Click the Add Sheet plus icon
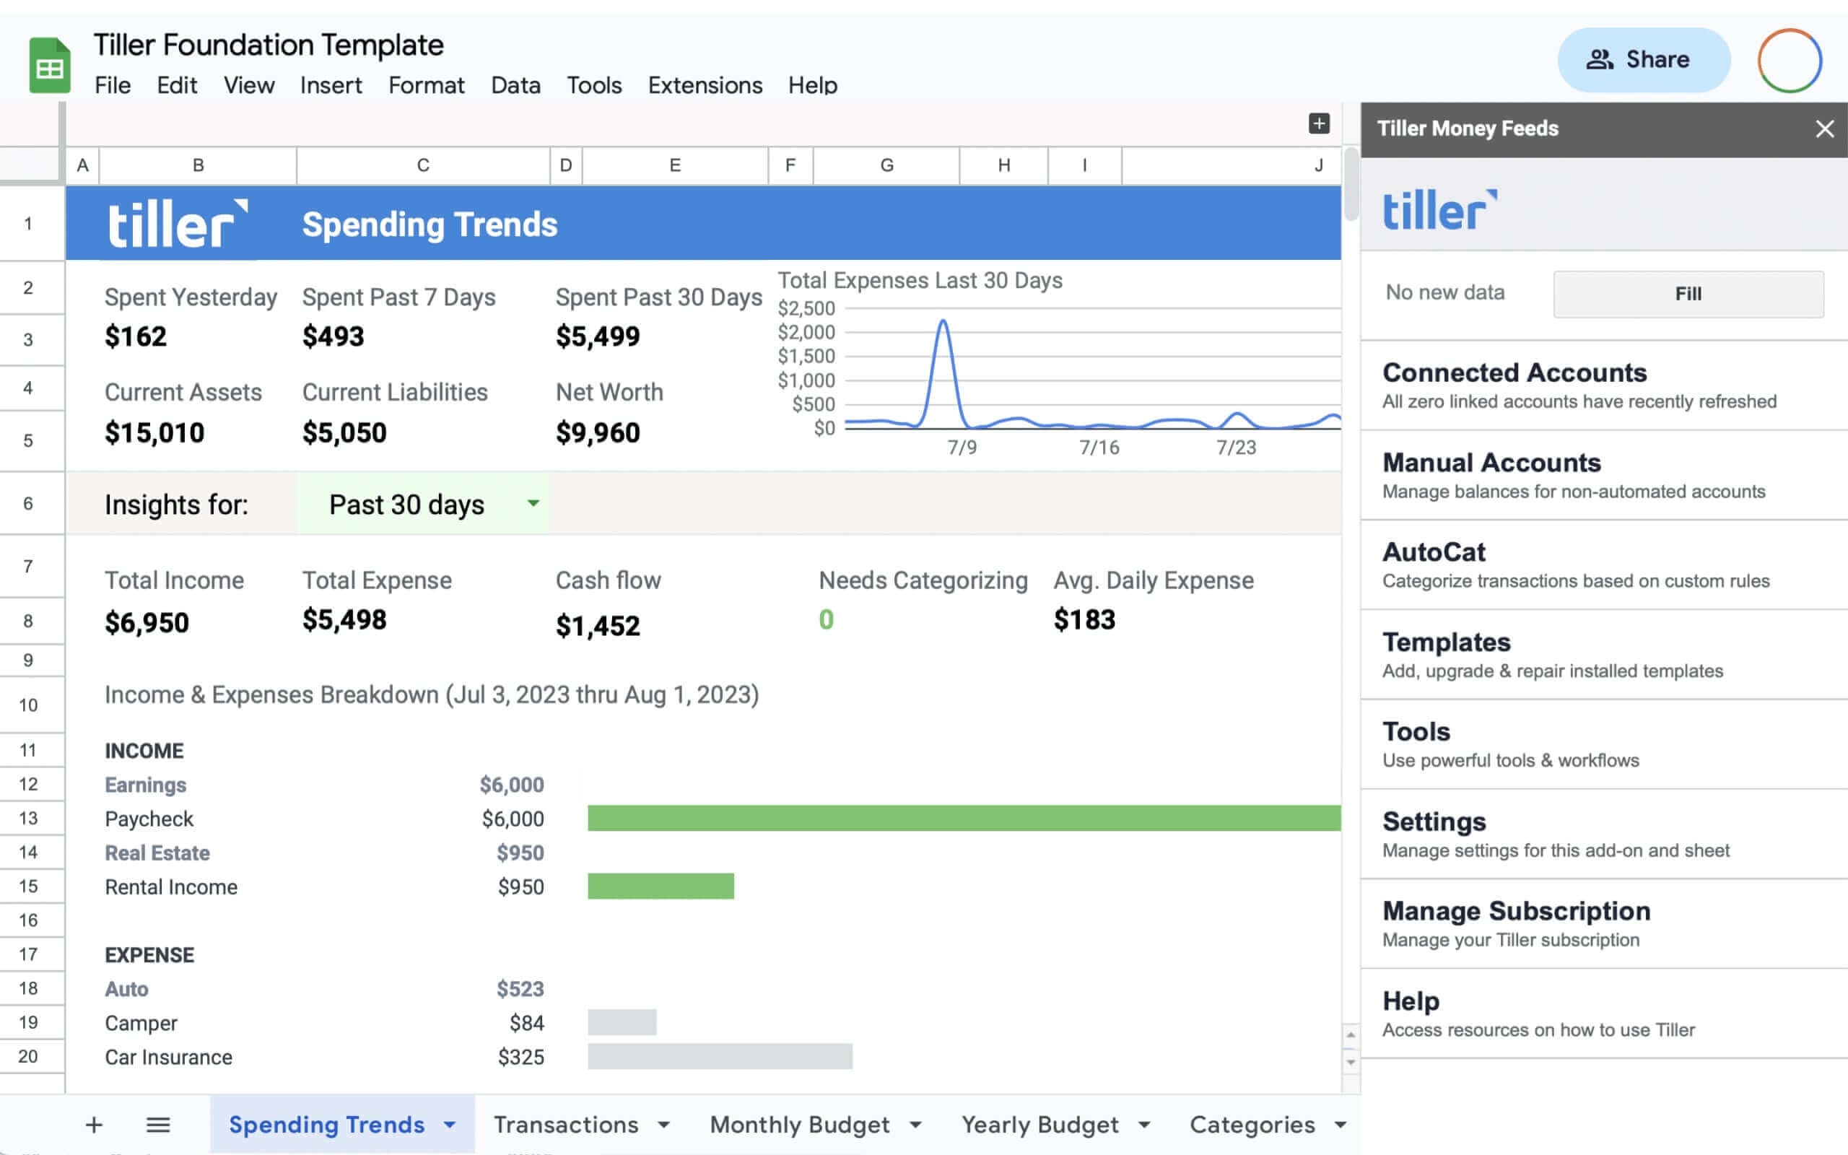The width and height of the screenshot is (1848, 1155). (94, 1125)
